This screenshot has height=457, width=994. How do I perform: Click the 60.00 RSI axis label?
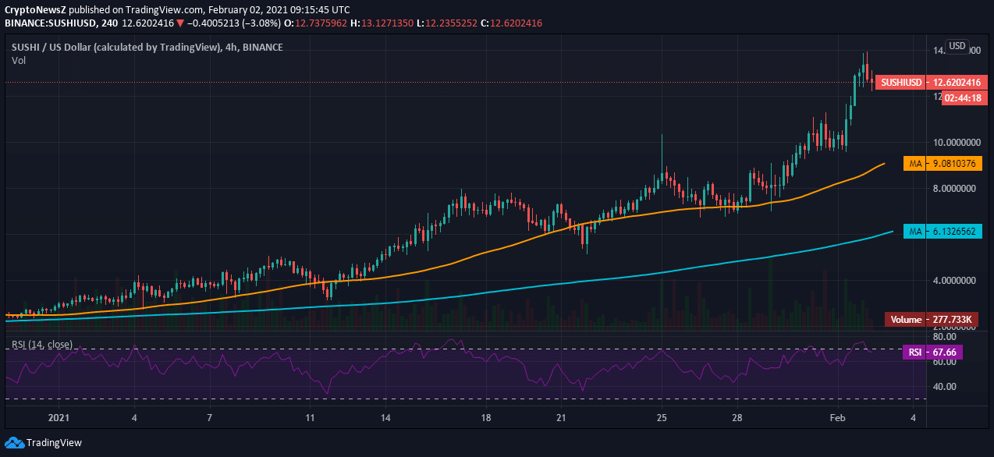(x=945, y=362)
